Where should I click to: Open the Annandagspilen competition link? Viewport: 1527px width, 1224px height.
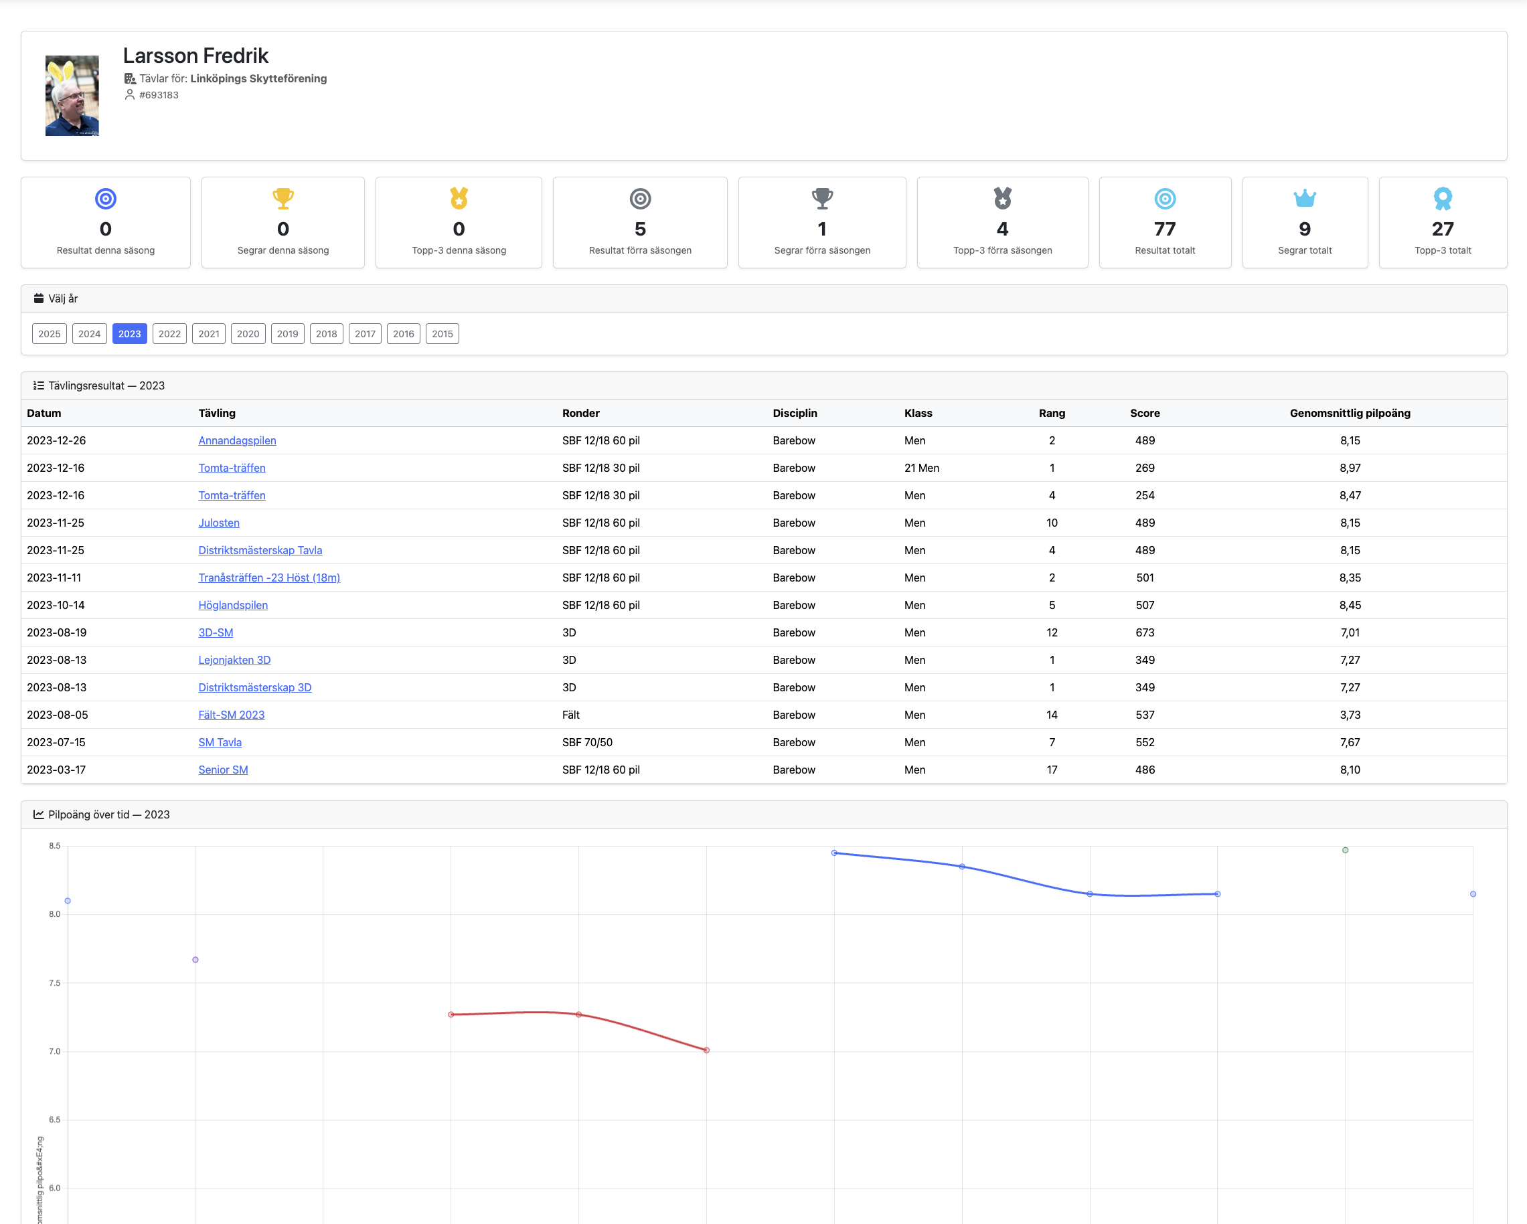coord(237,440)
